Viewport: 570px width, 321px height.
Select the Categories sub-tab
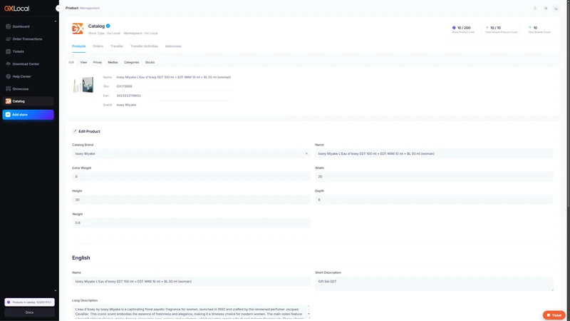pos(131,62)
